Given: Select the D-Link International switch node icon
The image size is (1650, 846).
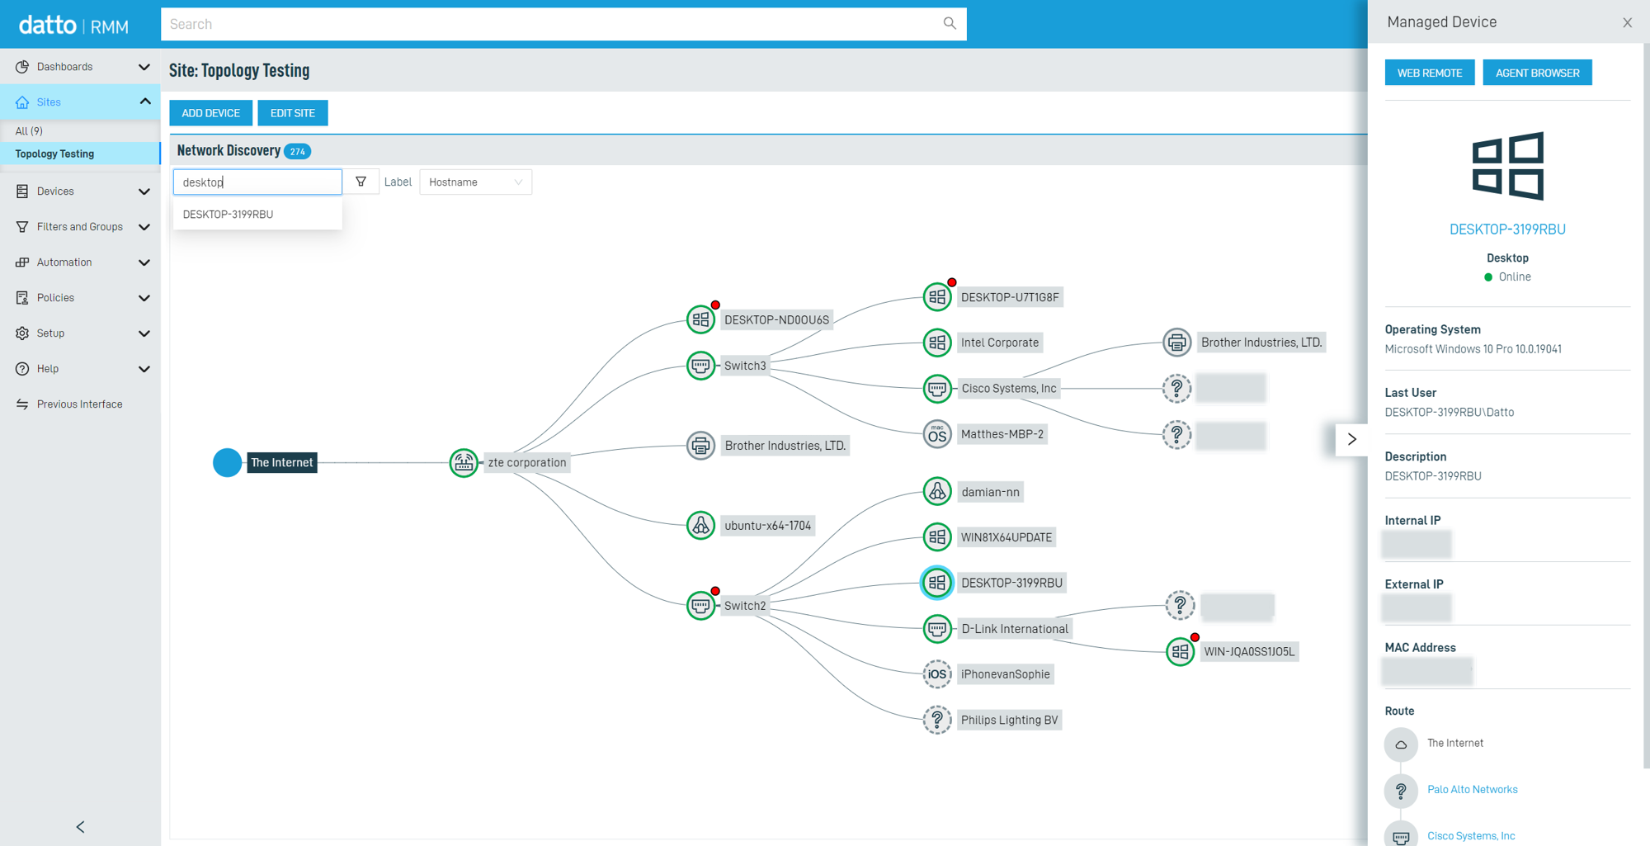Looking at the screenshot, I should (937, 629).
